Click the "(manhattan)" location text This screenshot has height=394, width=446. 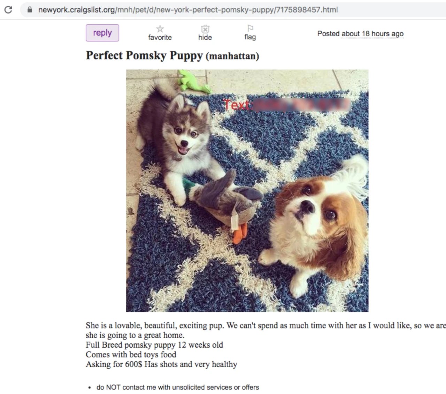[x=232, y=56]
